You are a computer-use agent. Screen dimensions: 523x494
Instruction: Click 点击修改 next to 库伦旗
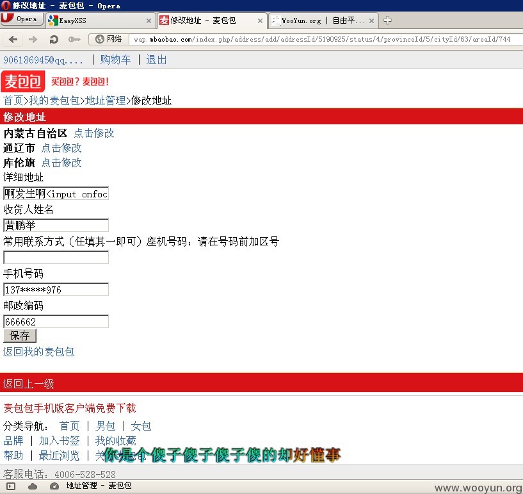(61, 163)
